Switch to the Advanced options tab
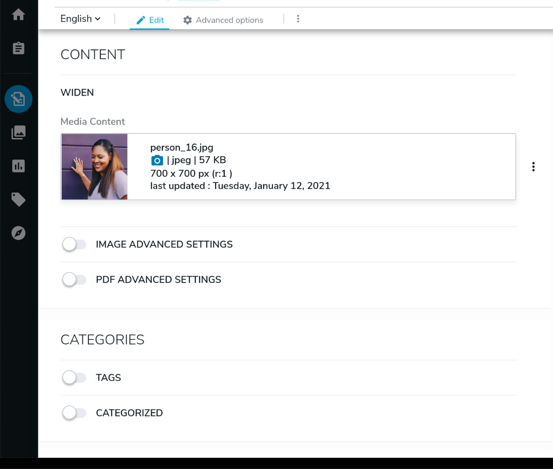Screen dimensions: 553x469 pos(223,20)
